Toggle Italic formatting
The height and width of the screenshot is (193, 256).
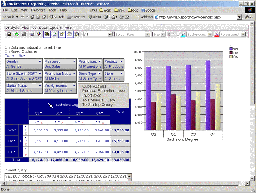(173, 35)
